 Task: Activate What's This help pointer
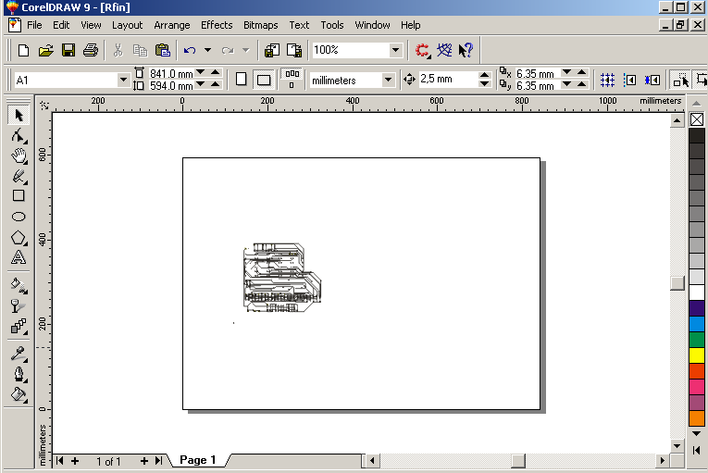466,50
